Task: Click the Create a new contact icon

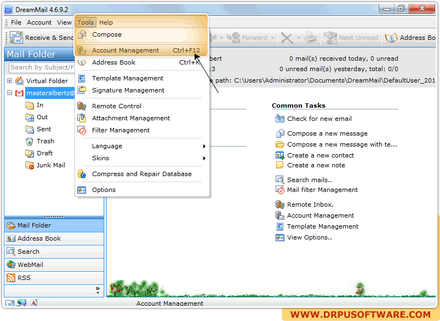Action: [x=280, y=155]
